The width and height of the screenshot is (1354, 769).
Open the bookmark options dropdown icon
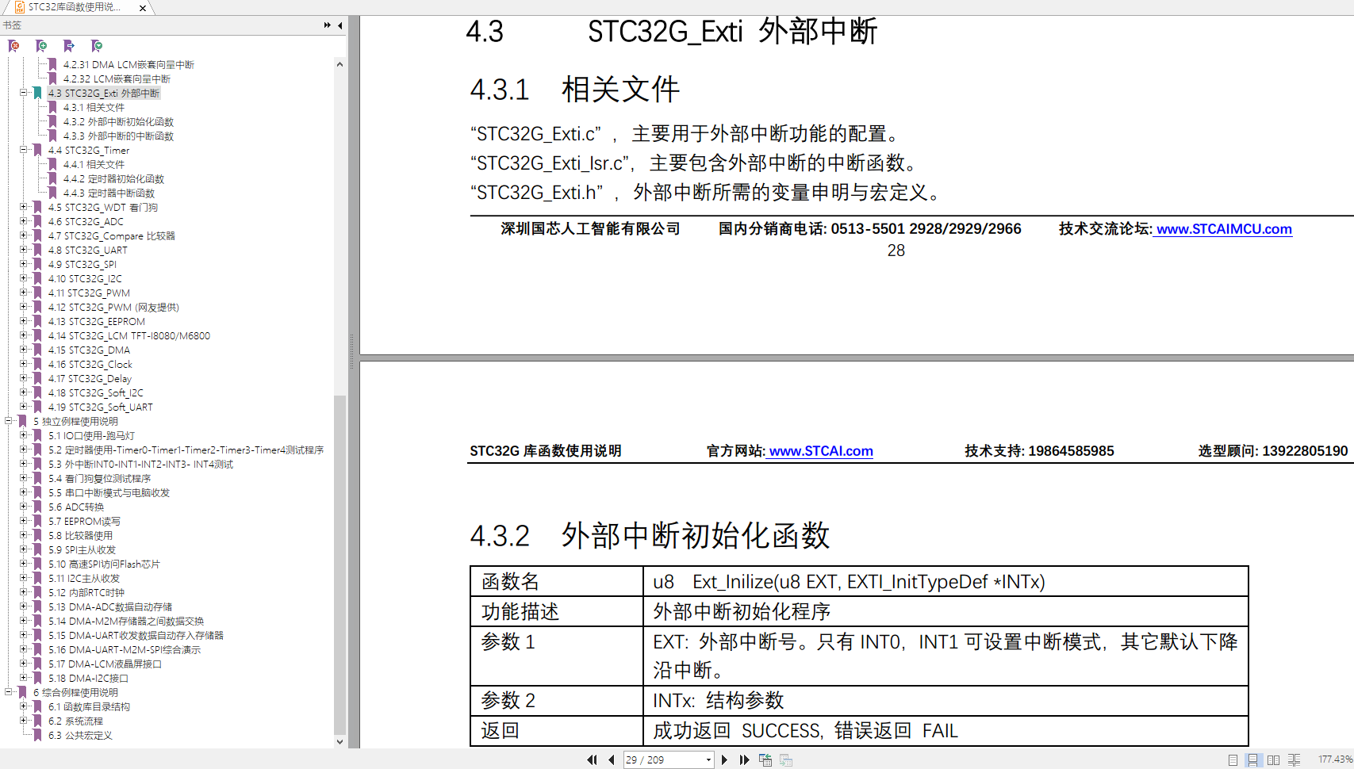(x=97, y=46)
